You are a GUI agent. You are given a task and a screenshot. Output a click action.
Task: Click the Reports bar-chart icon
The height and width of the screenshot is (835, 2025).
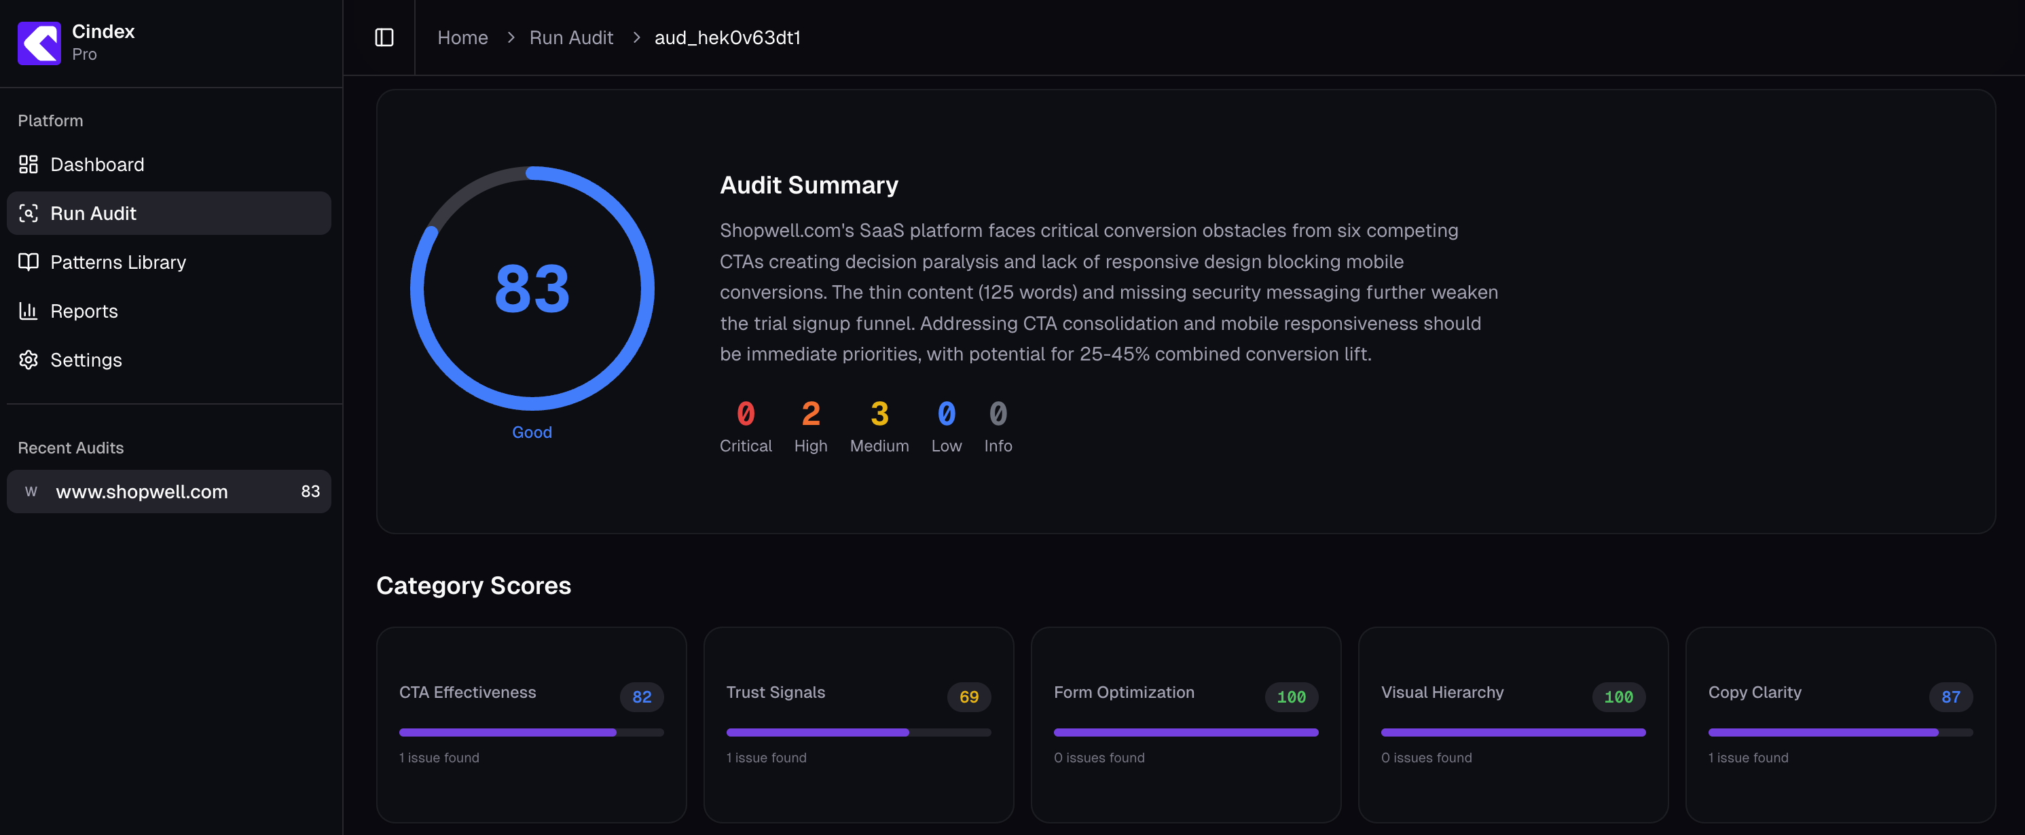tap(29, 311)
